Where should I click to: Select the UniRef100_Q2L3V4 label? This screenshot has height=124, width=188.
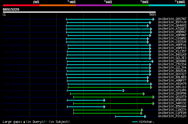pyautogui.click(x=172, y=67)
